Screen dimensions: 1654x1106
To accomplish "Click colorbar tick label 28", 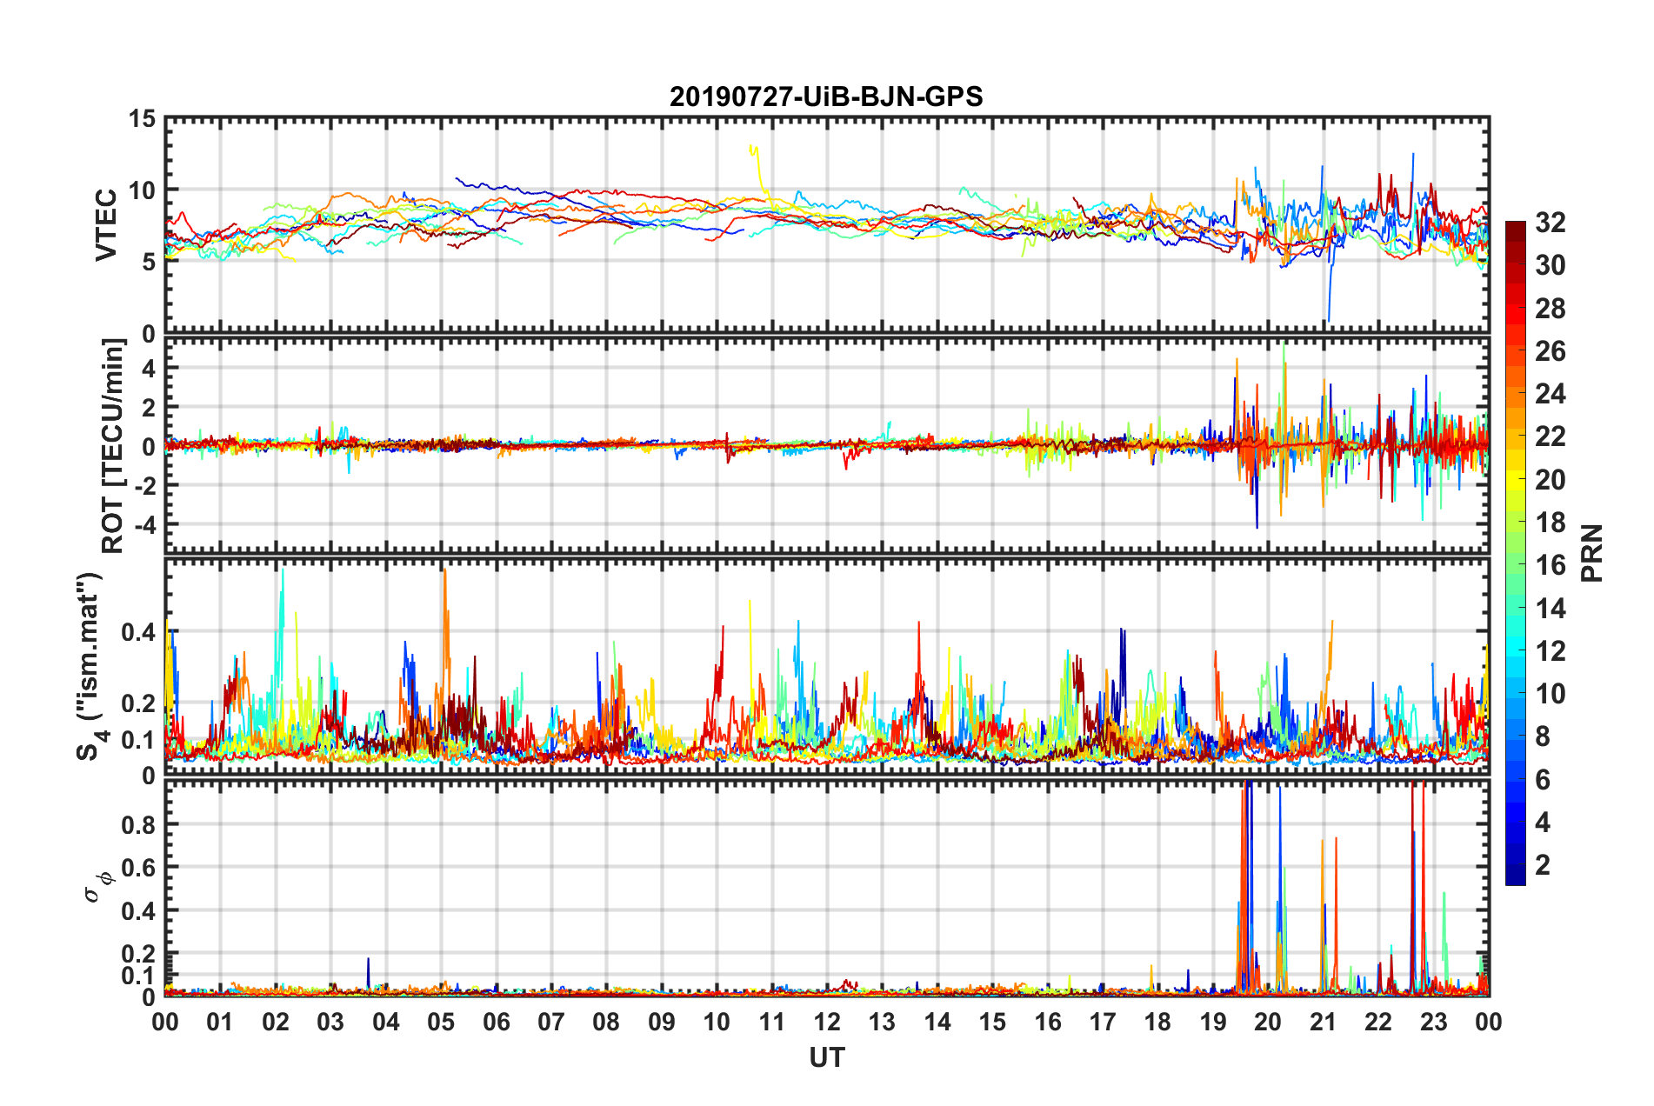I will pos(1551,309).
